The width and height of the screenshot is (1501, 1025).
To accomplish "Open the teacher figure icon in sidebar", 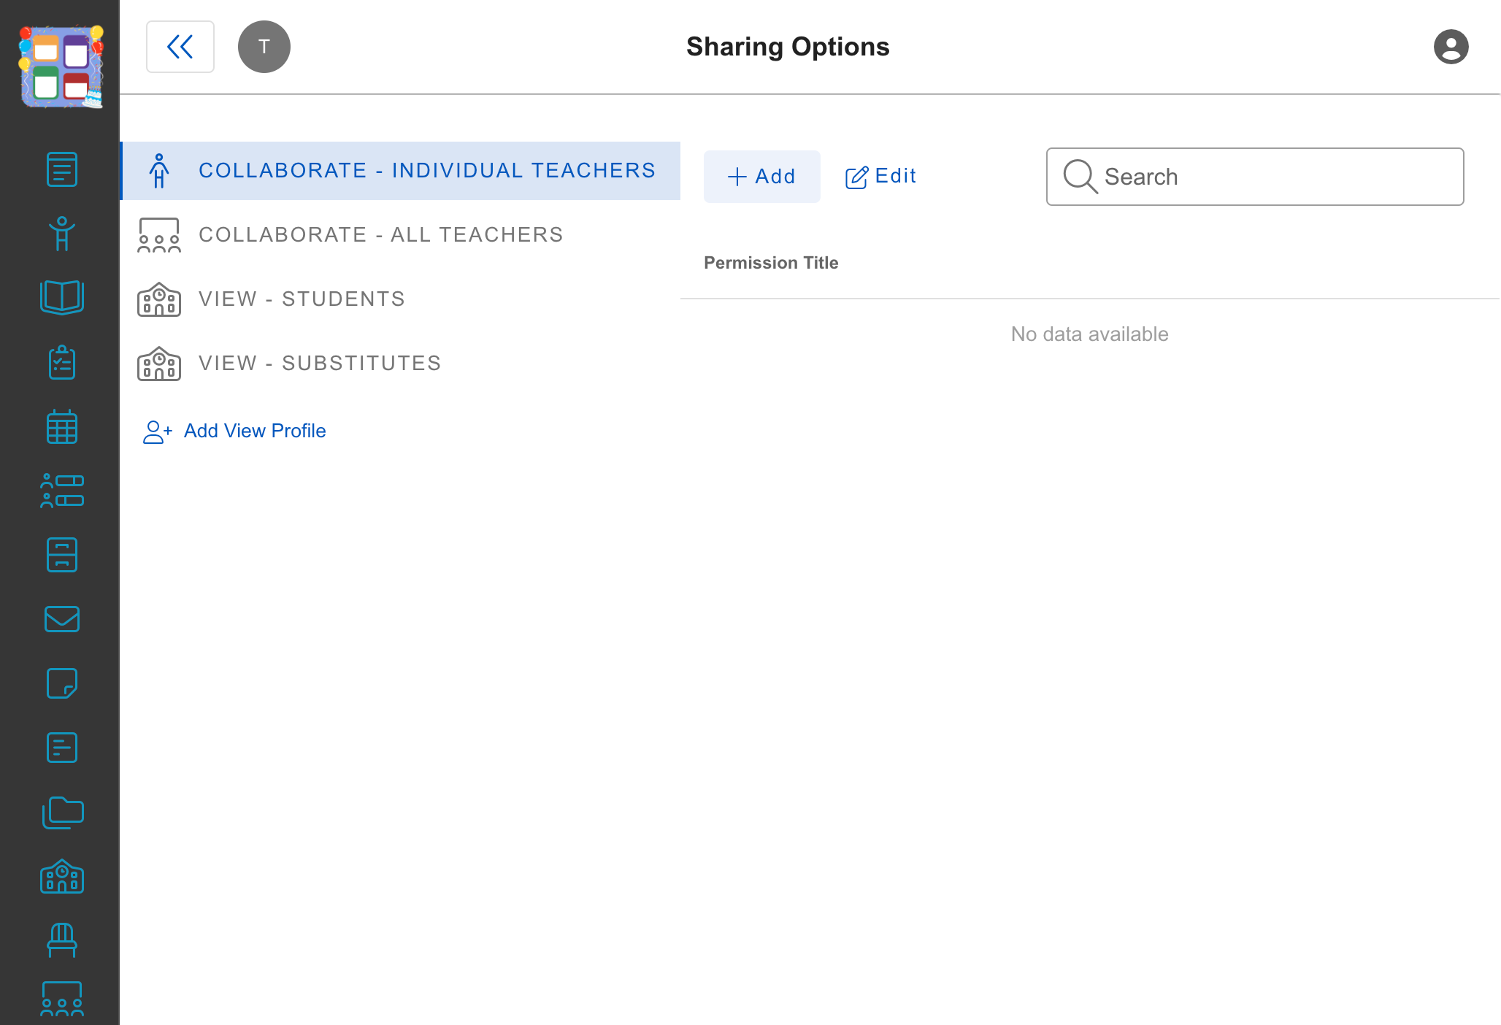I will (x=62, y=234).
